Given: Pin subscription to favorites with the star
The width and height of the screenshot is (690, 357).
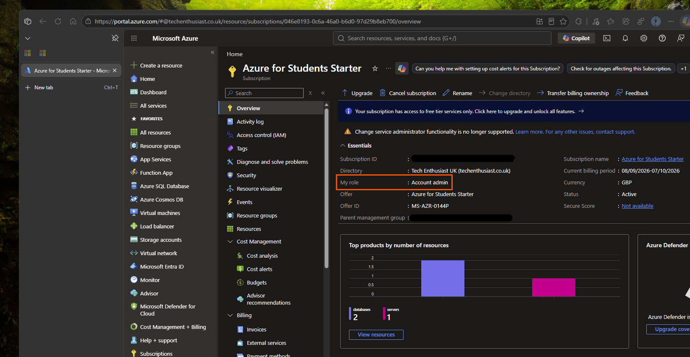Looking at the screenshot, I should click(x=375, y=68).
